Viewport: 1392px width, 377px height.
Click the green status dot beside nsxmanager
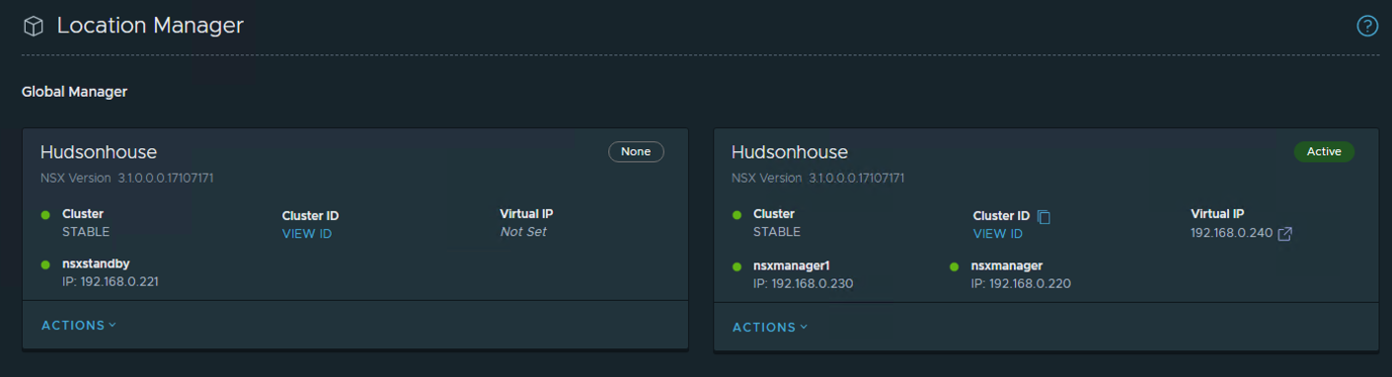pyautogui.click(x=955, y=266)
